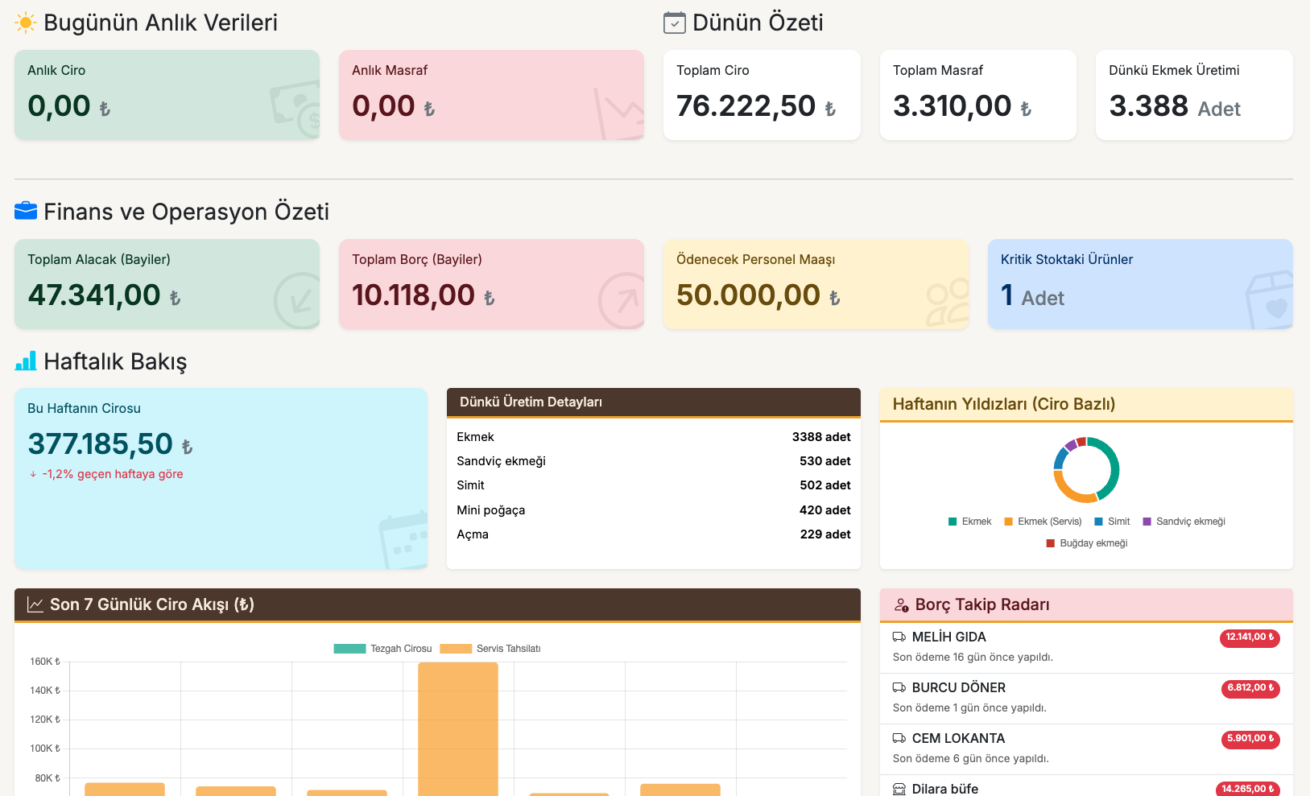Click the 12.141,00 ₺ debt badge

[1250, 637]
